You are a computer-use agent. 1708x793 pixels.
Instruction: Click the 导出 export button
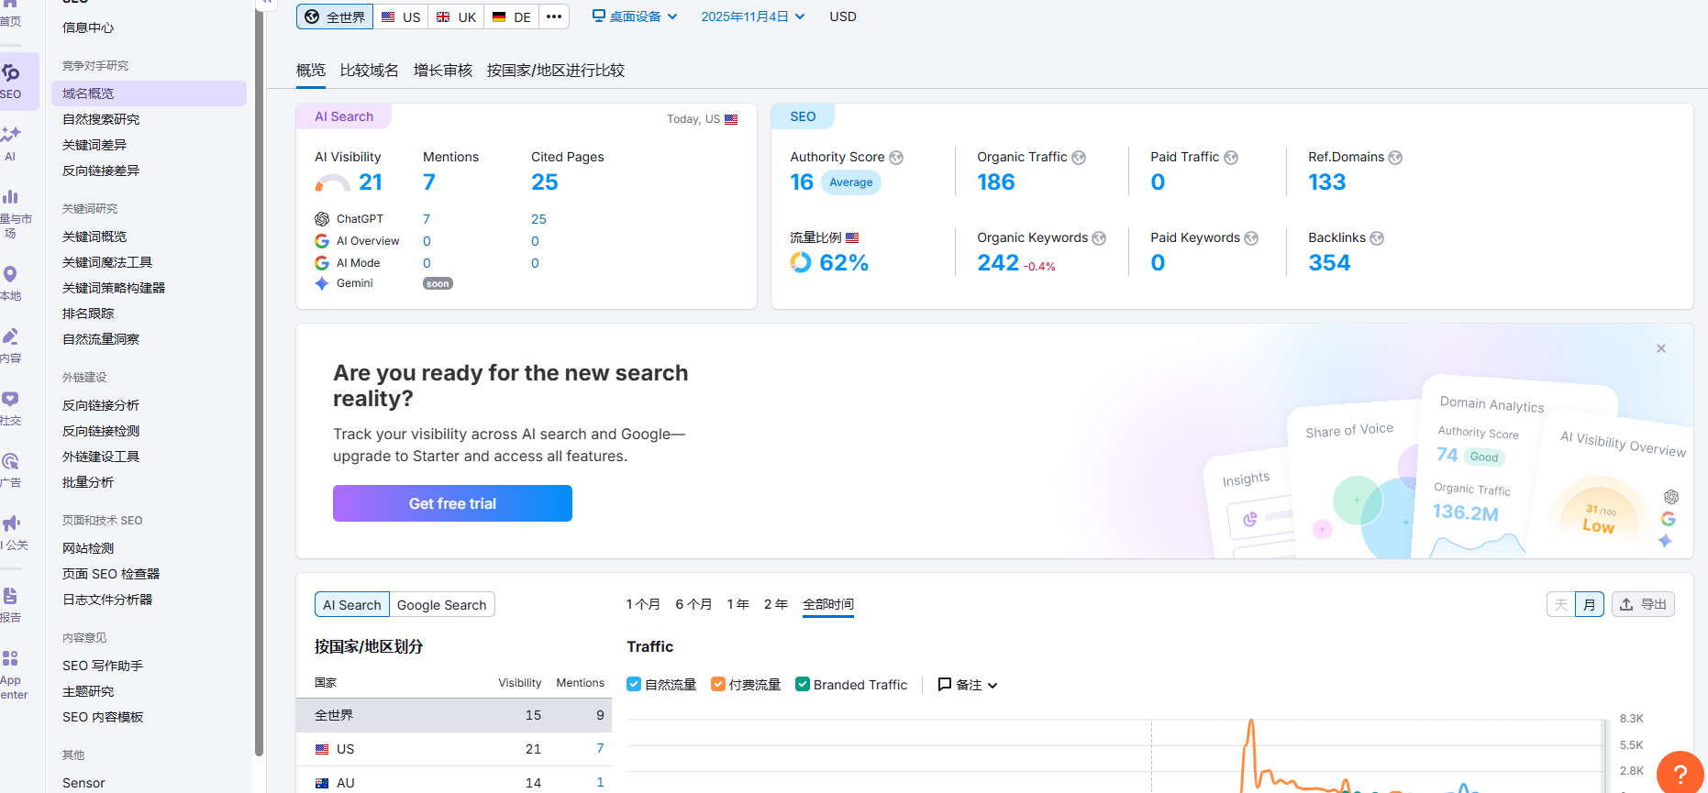click(1643, 604)
